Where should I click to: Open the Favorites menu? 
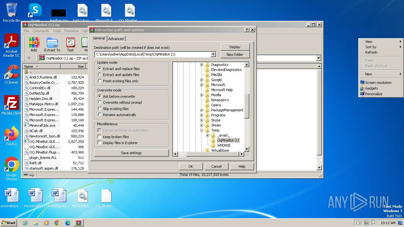click(x=72, y=31)
